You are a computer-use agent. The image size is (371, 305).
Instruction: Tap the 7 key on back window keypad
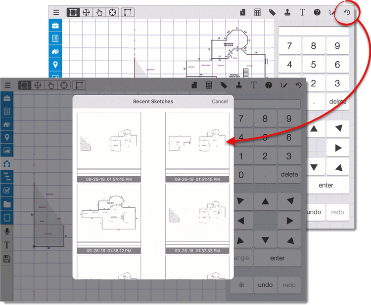[289, 46]
